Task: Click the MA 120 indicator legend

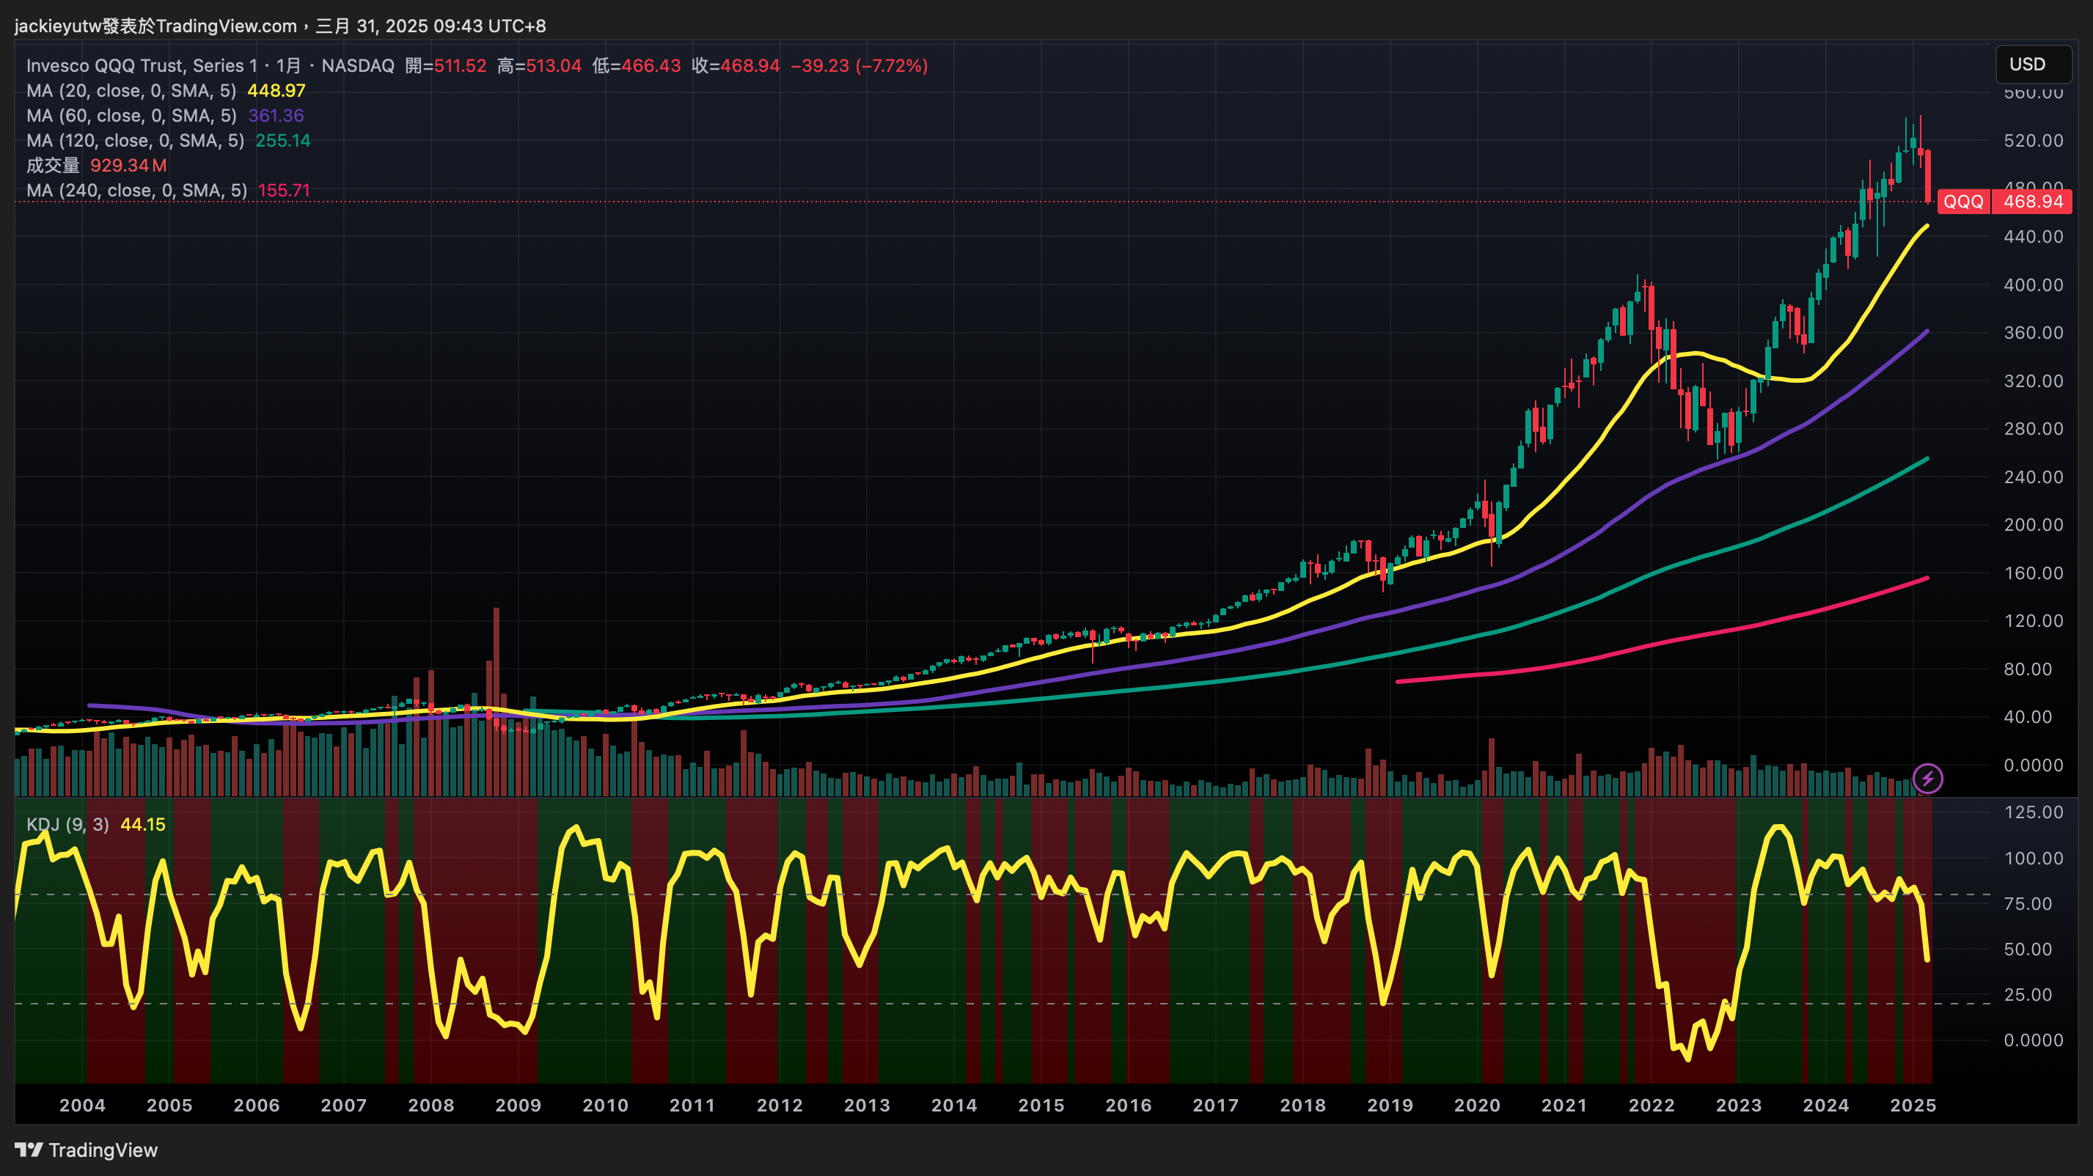Action: pos(135,141)
